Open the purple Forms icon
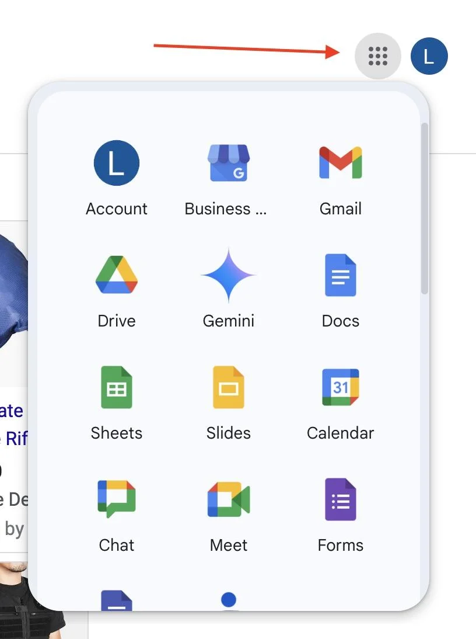 tap(341, 499)
